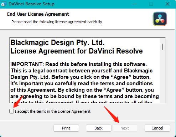Viewport: 176px width, 137px height.
Task: Go Back to the previous setup step
Action: coord(99,128)
